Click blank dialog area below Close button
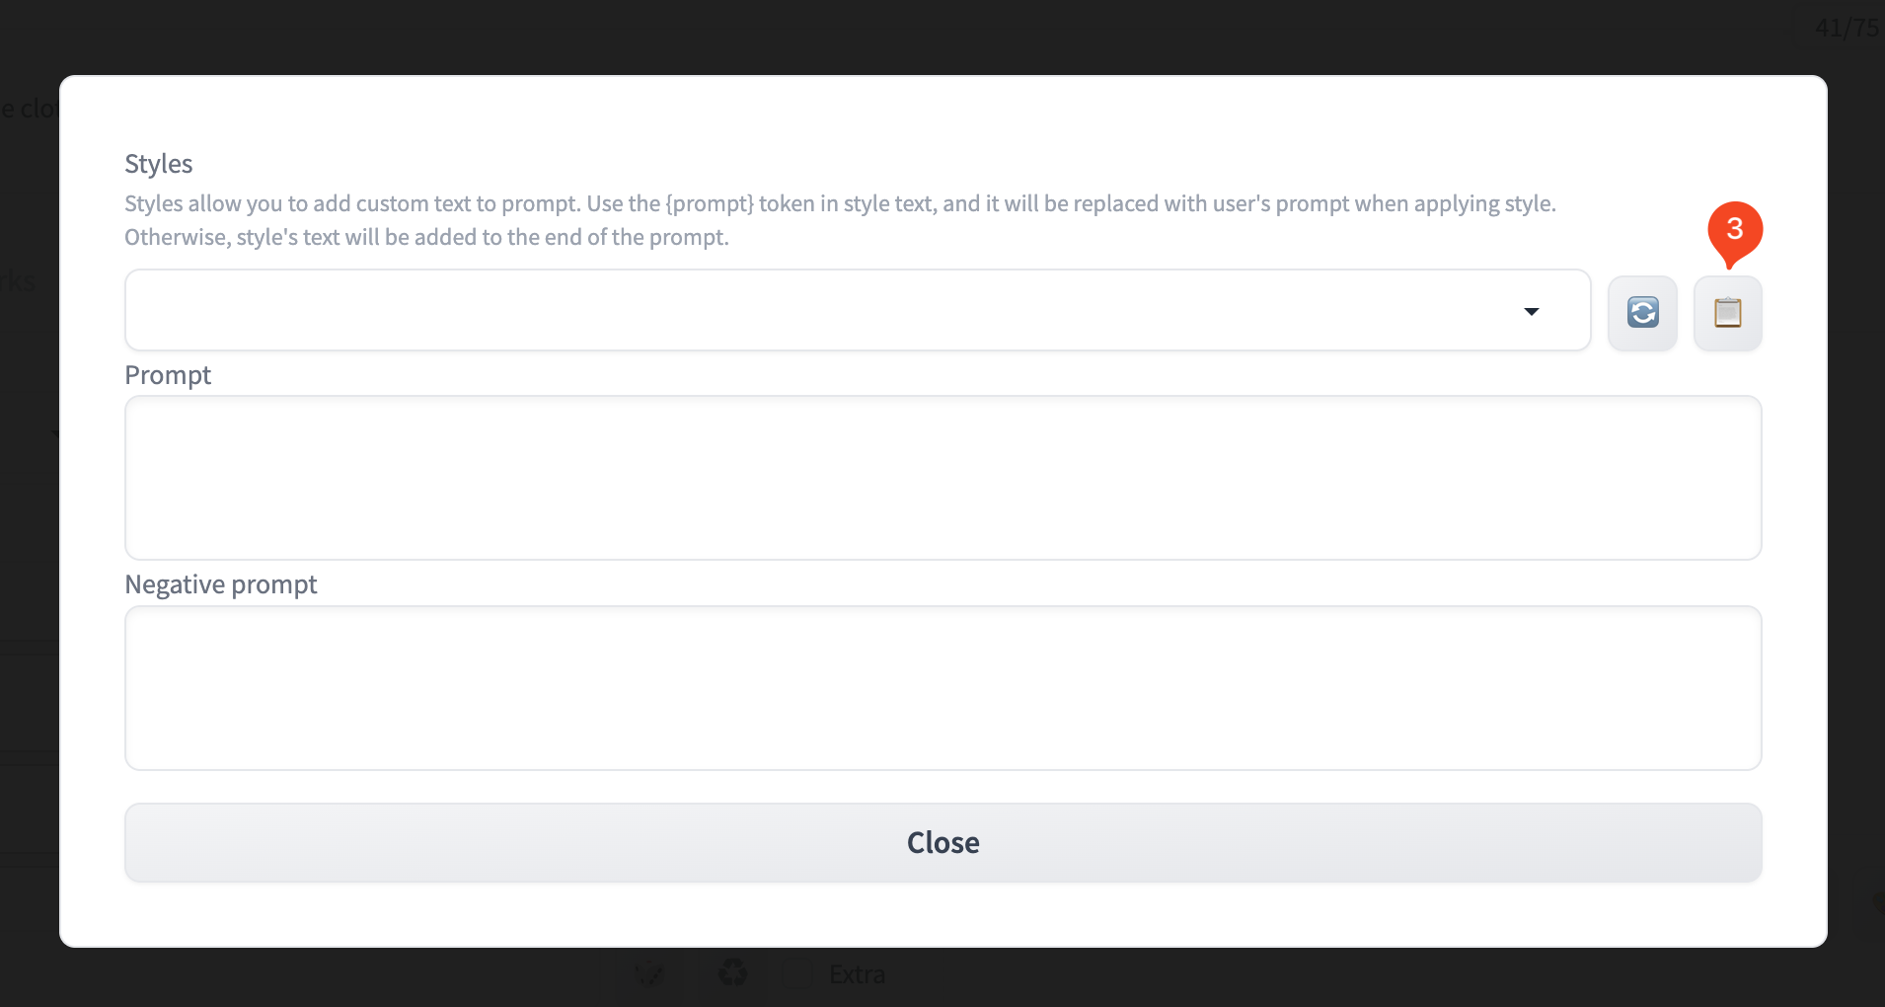 [x=942, y=915]
